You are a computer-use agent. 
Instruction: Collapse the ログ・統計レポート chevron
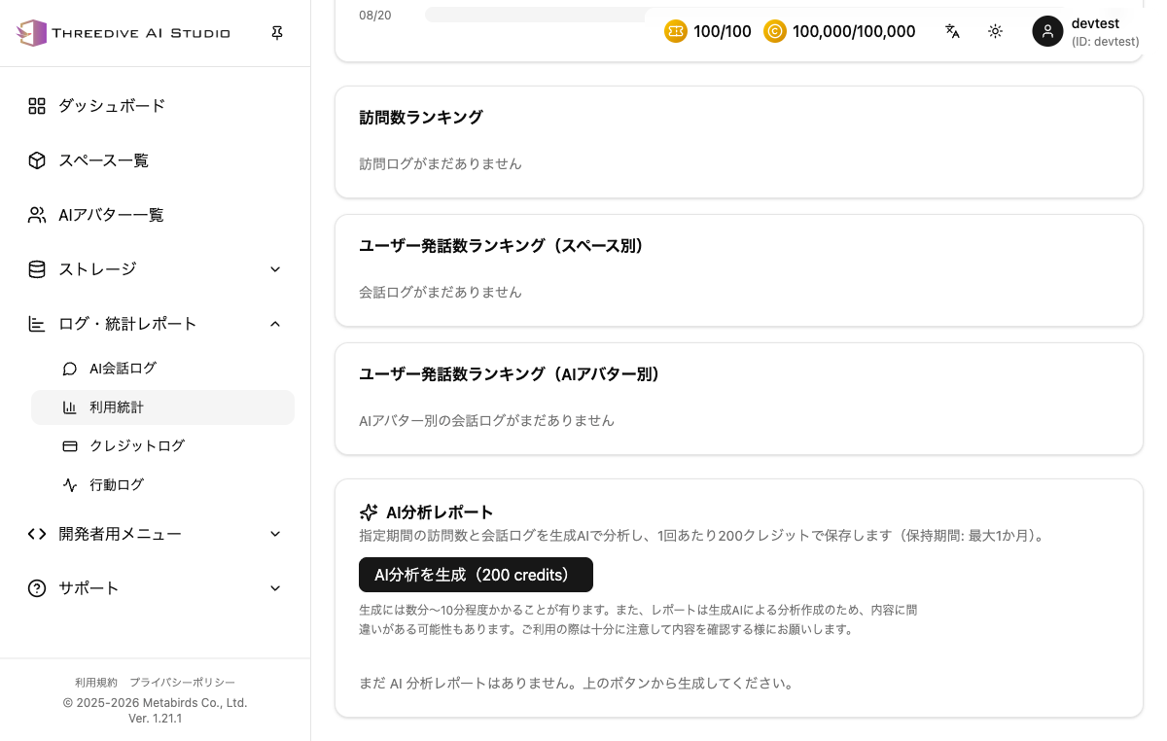point(275,324)
